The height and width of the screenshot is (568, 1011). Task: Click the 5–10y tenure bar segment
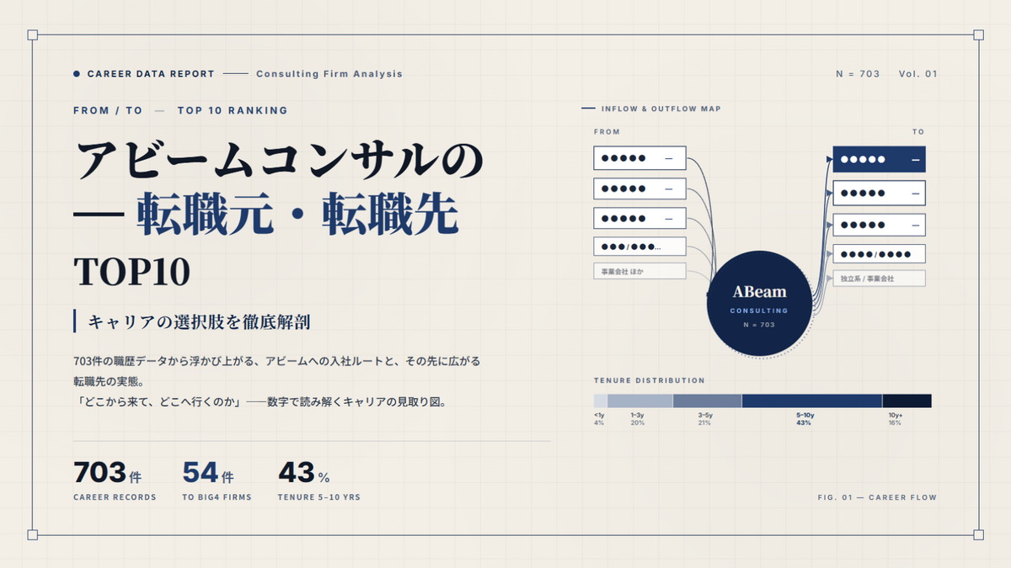coord(811,401)
